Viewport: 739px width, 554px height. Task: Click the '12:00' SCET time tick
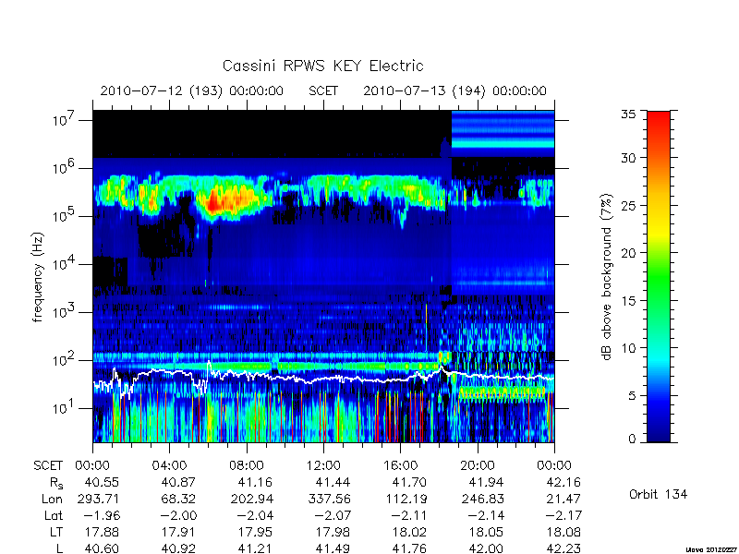pos(323,465)
